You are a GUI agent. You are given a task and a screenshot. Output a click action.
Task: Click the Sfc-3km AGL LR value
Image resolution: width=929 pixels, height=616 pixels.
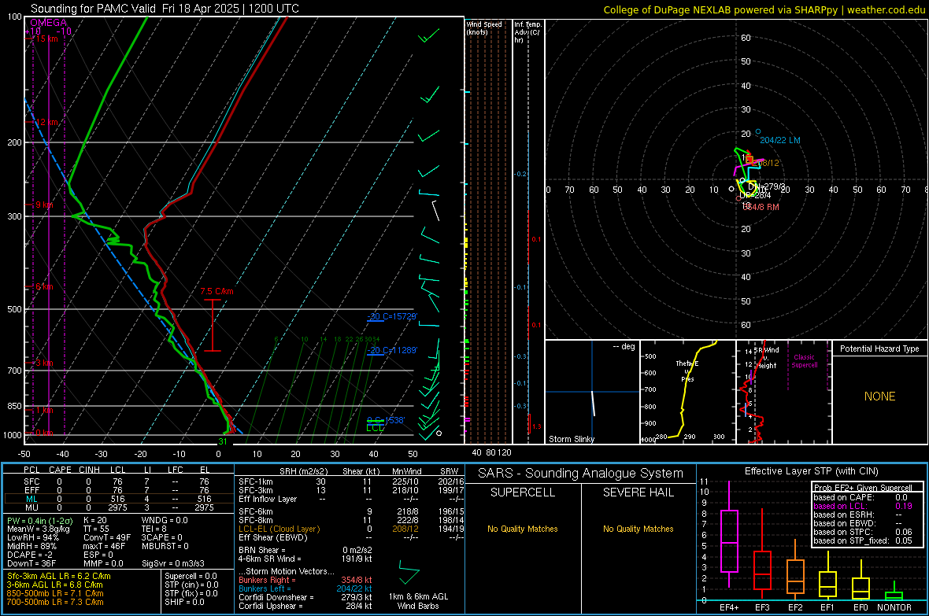59,576
